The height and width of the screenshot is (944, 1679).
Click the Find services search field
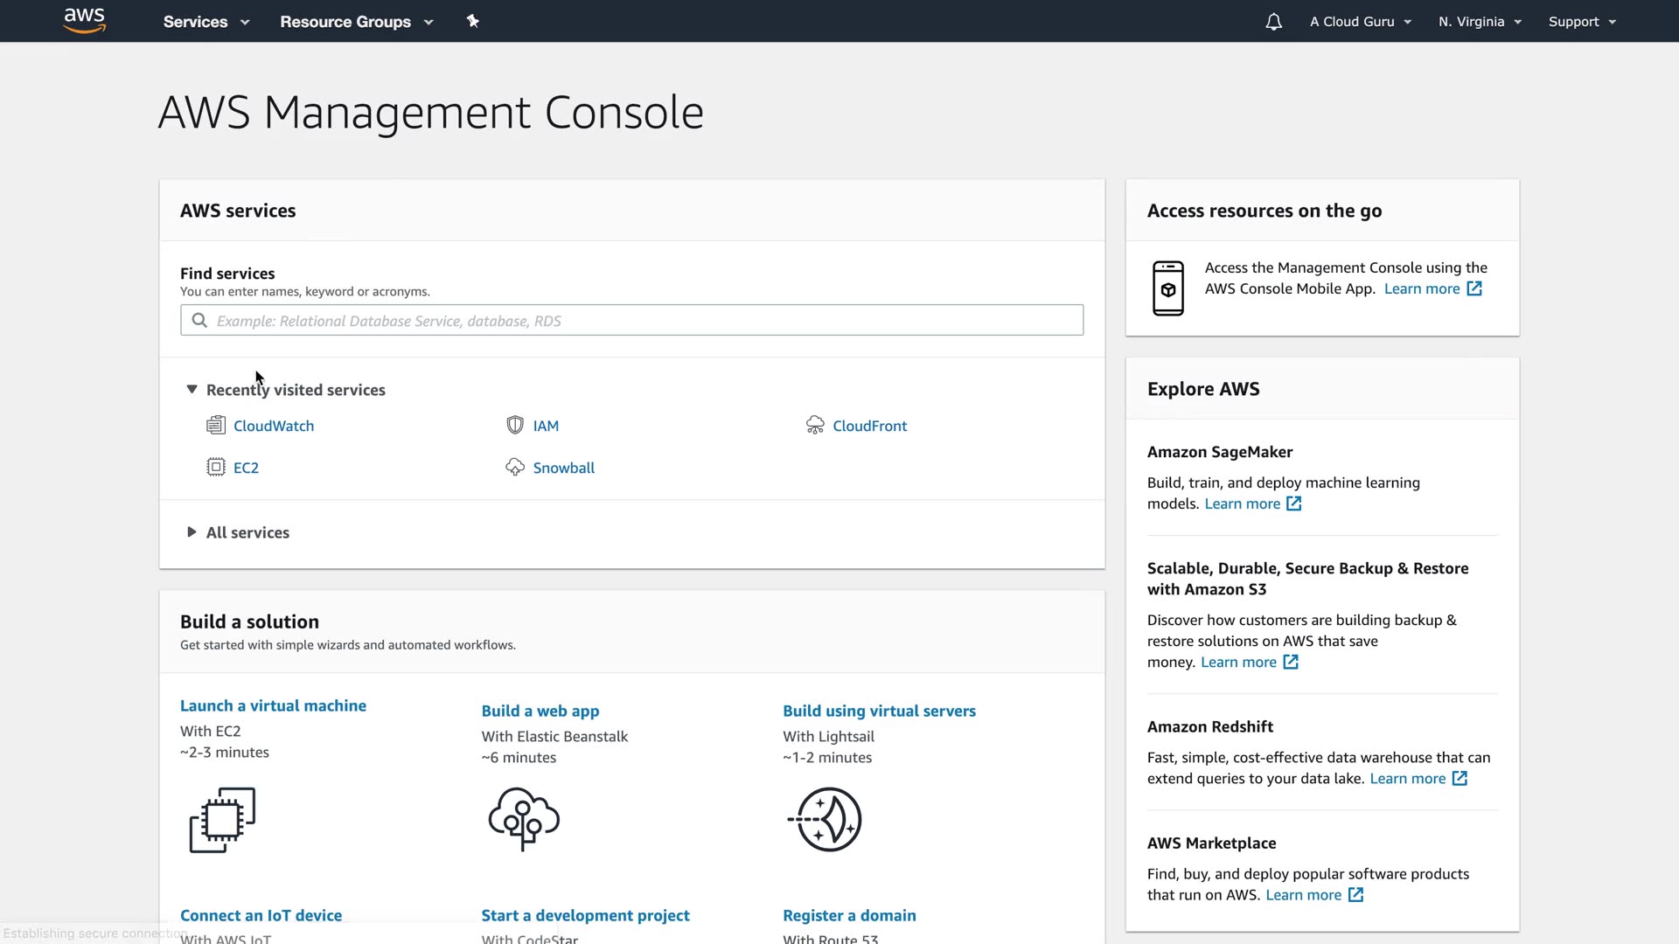click(631, 321)
